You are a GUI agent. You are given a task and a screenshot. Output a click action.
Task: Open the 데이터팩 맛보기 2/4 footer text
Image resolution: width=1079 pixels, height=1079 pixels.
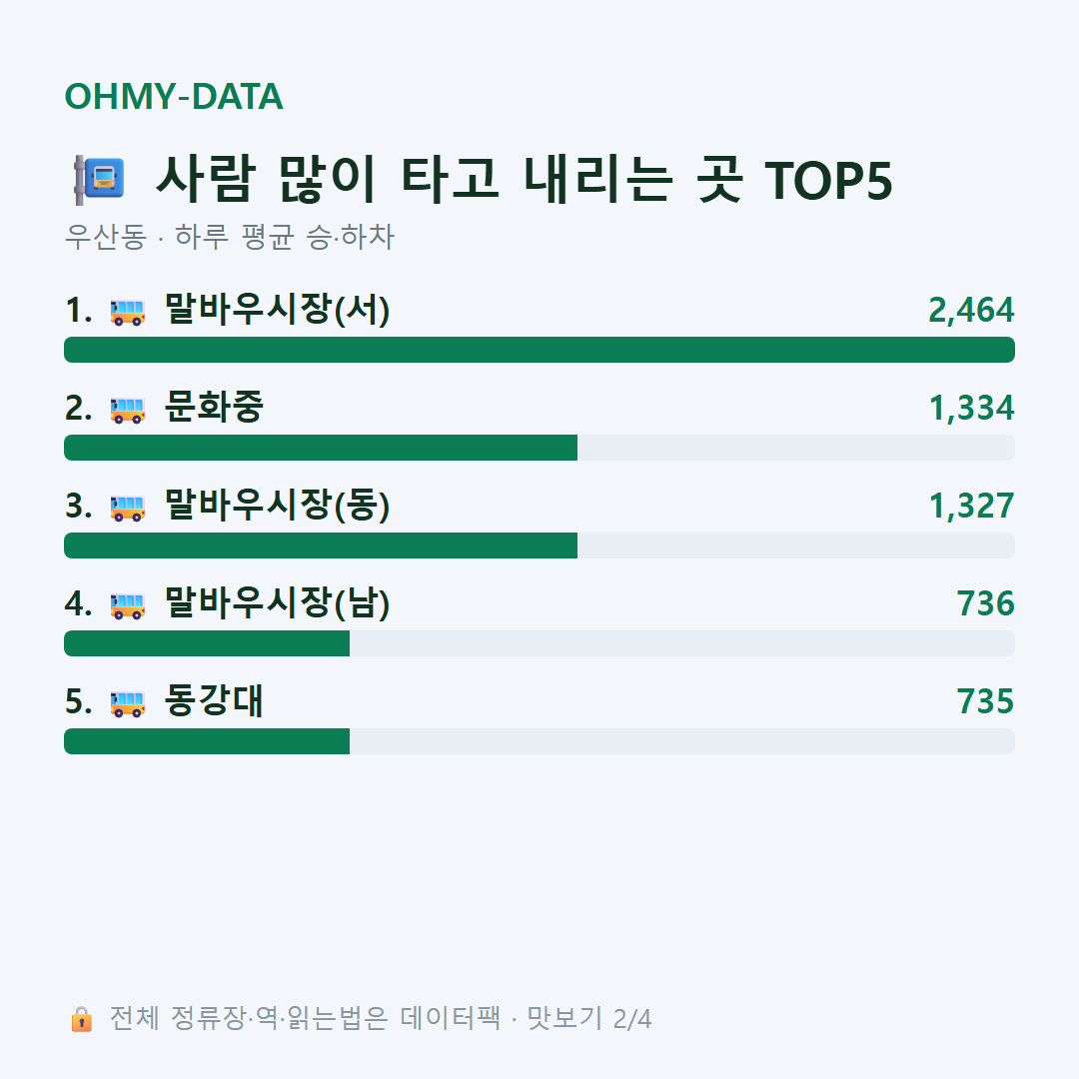[381, 1018]
